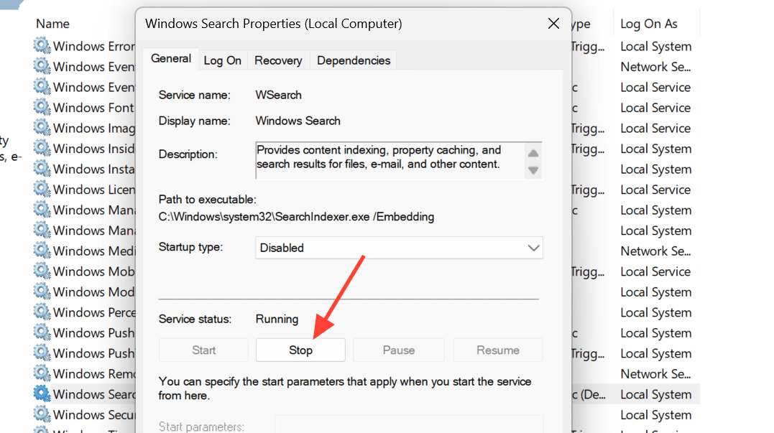Select the Windows Licen service name

[94, 190]
